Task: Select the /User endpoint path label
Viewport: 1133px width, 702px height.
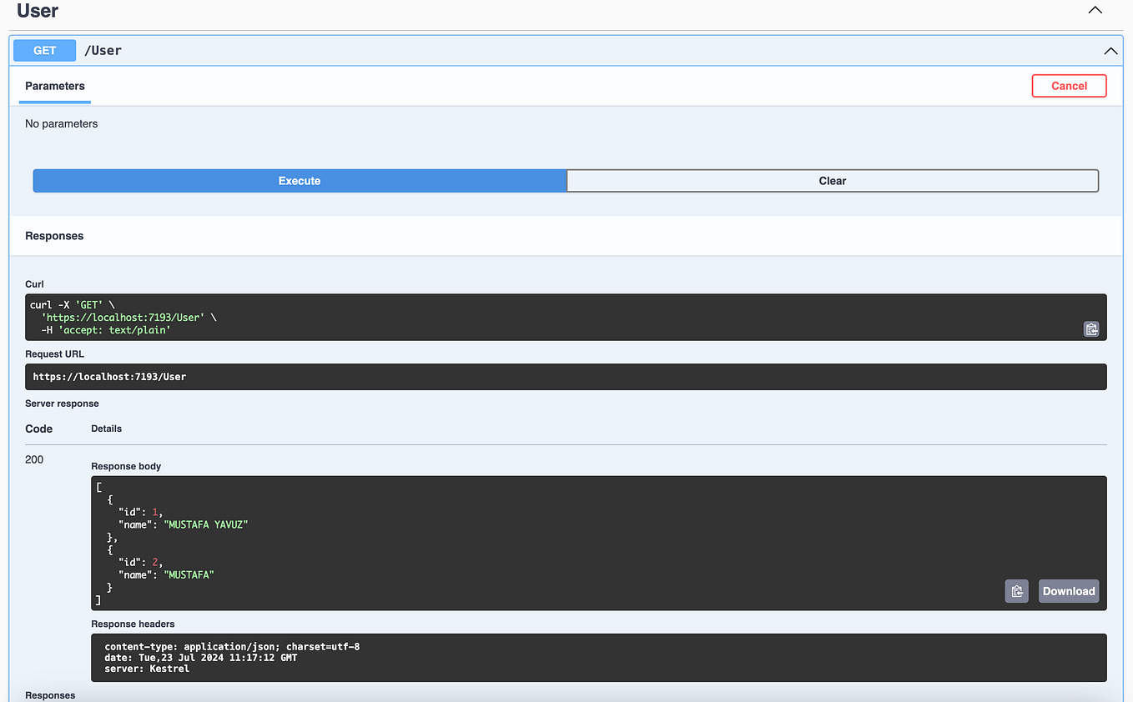Action: coord(103,50)
